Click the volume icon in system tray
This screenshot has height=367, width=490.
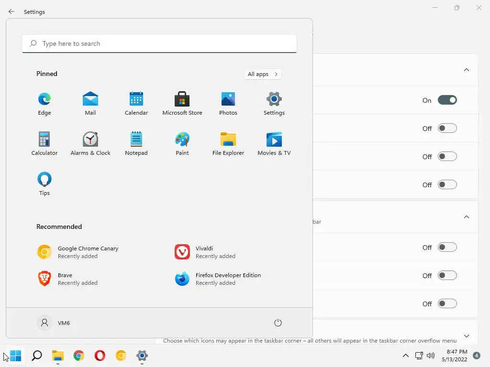click(x=431, y=356)
